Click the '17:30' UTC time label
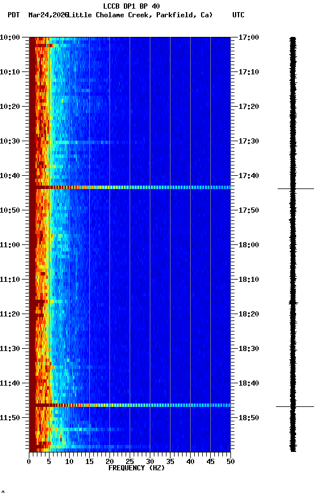Screen dimensions: 318x498 tap(248, 141)
